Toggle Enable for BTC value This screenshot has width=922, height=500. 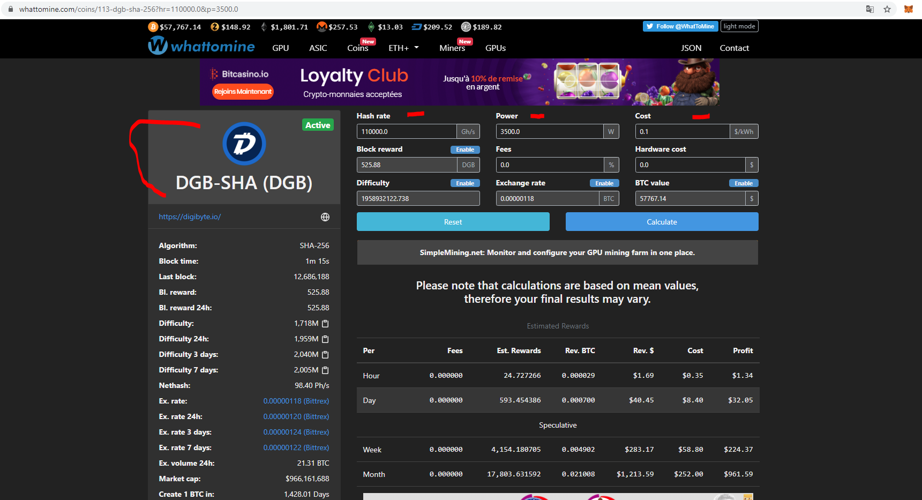click(x=744, y=183)
